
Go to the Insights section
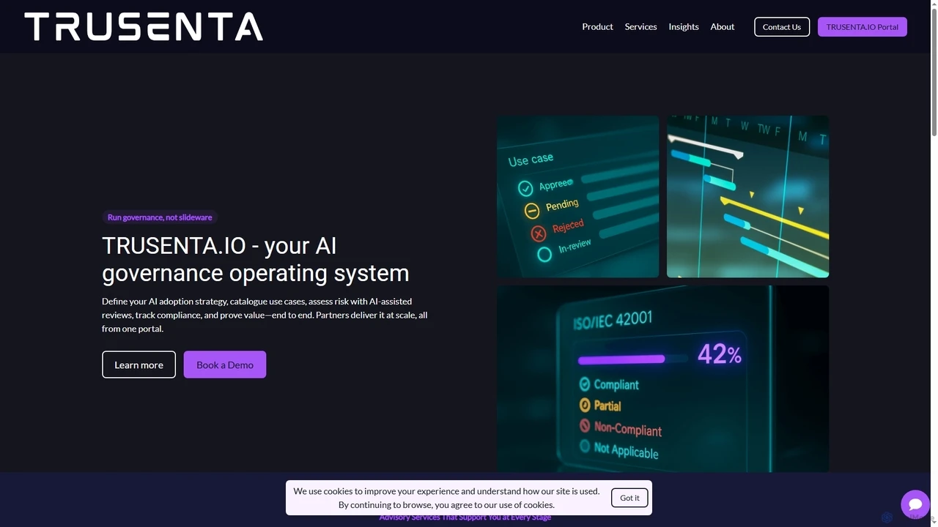point(684,27)
